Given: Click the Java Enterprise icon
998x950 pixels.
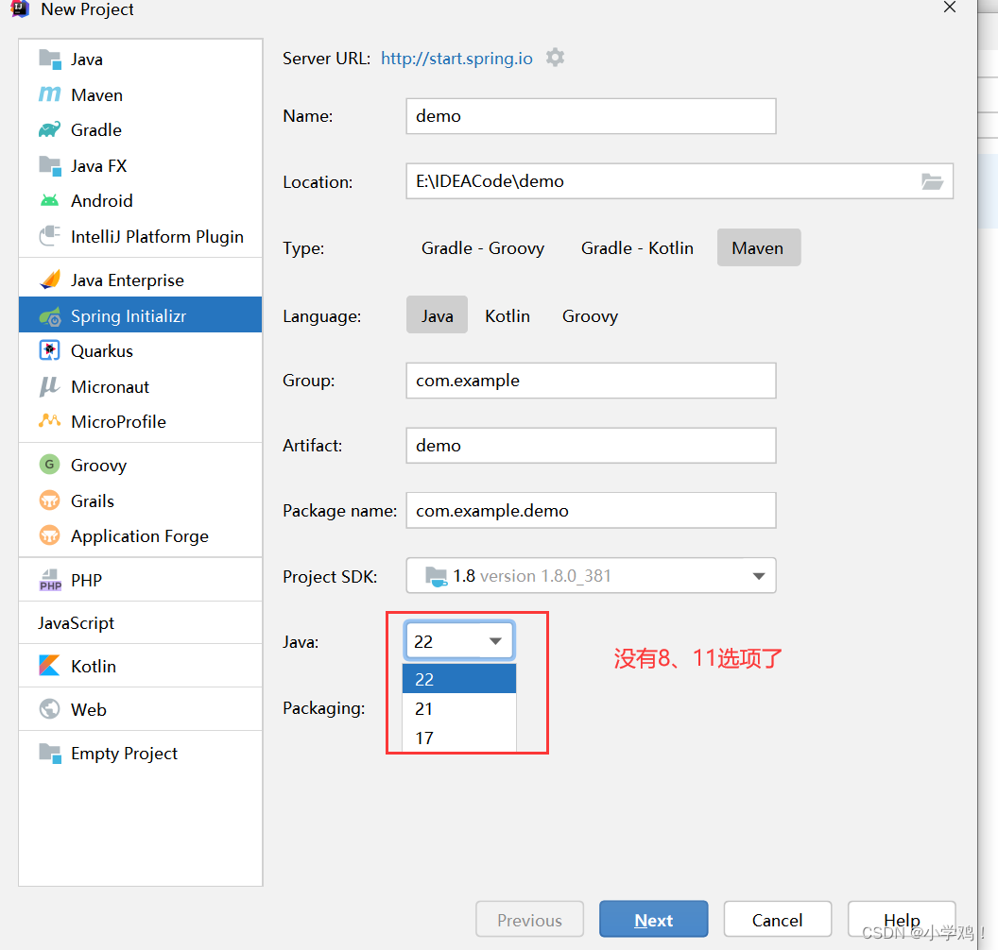Looking at the screenshot, I should tap(50, 280).
